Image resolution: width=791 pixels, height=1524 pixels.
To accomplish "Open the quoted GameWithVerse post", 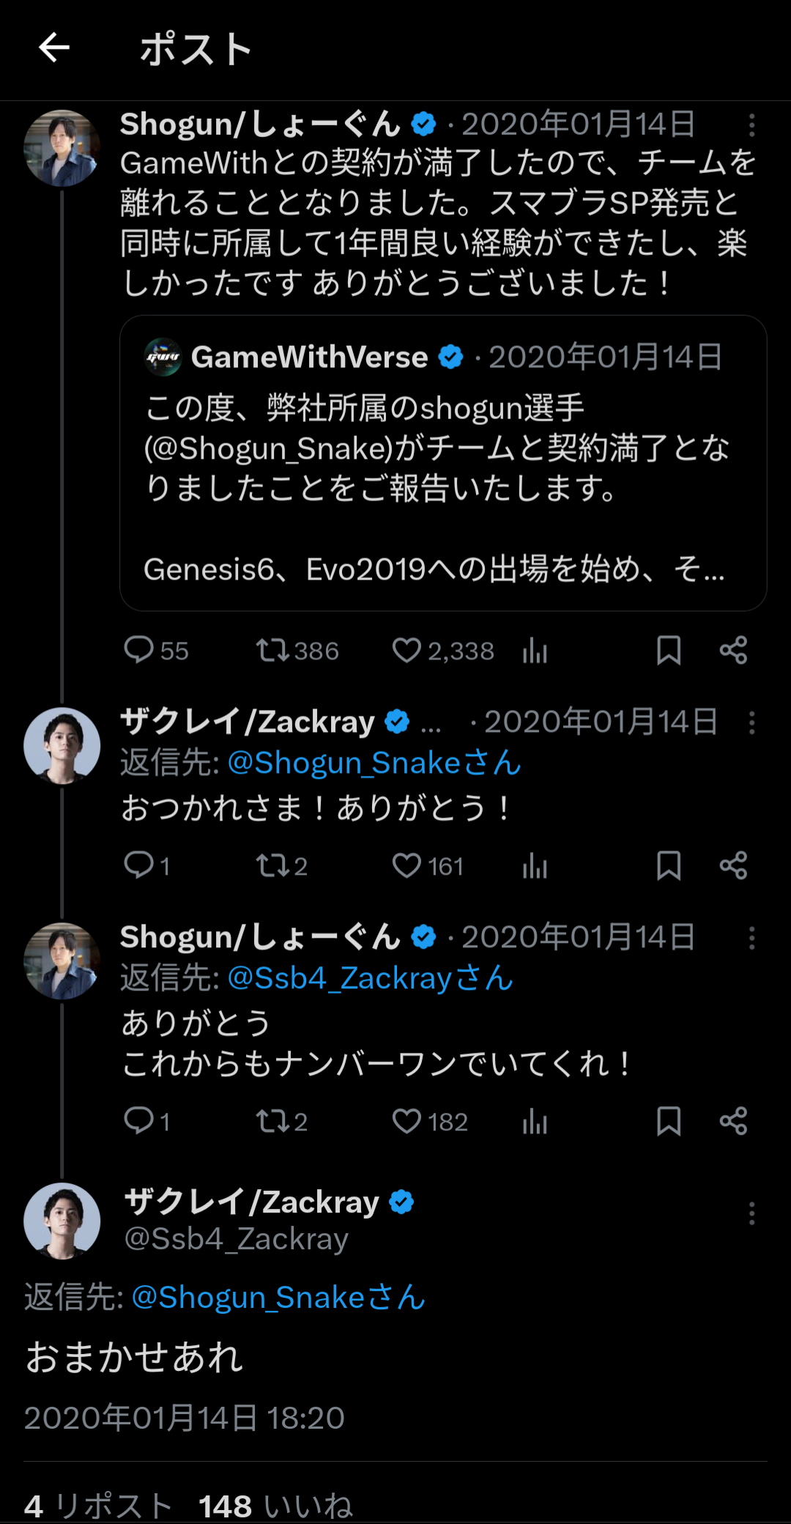I will (x=443, y=463).
